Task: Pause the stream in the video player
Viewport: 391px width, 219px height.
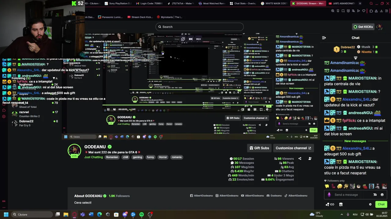Action: [108, 109]
